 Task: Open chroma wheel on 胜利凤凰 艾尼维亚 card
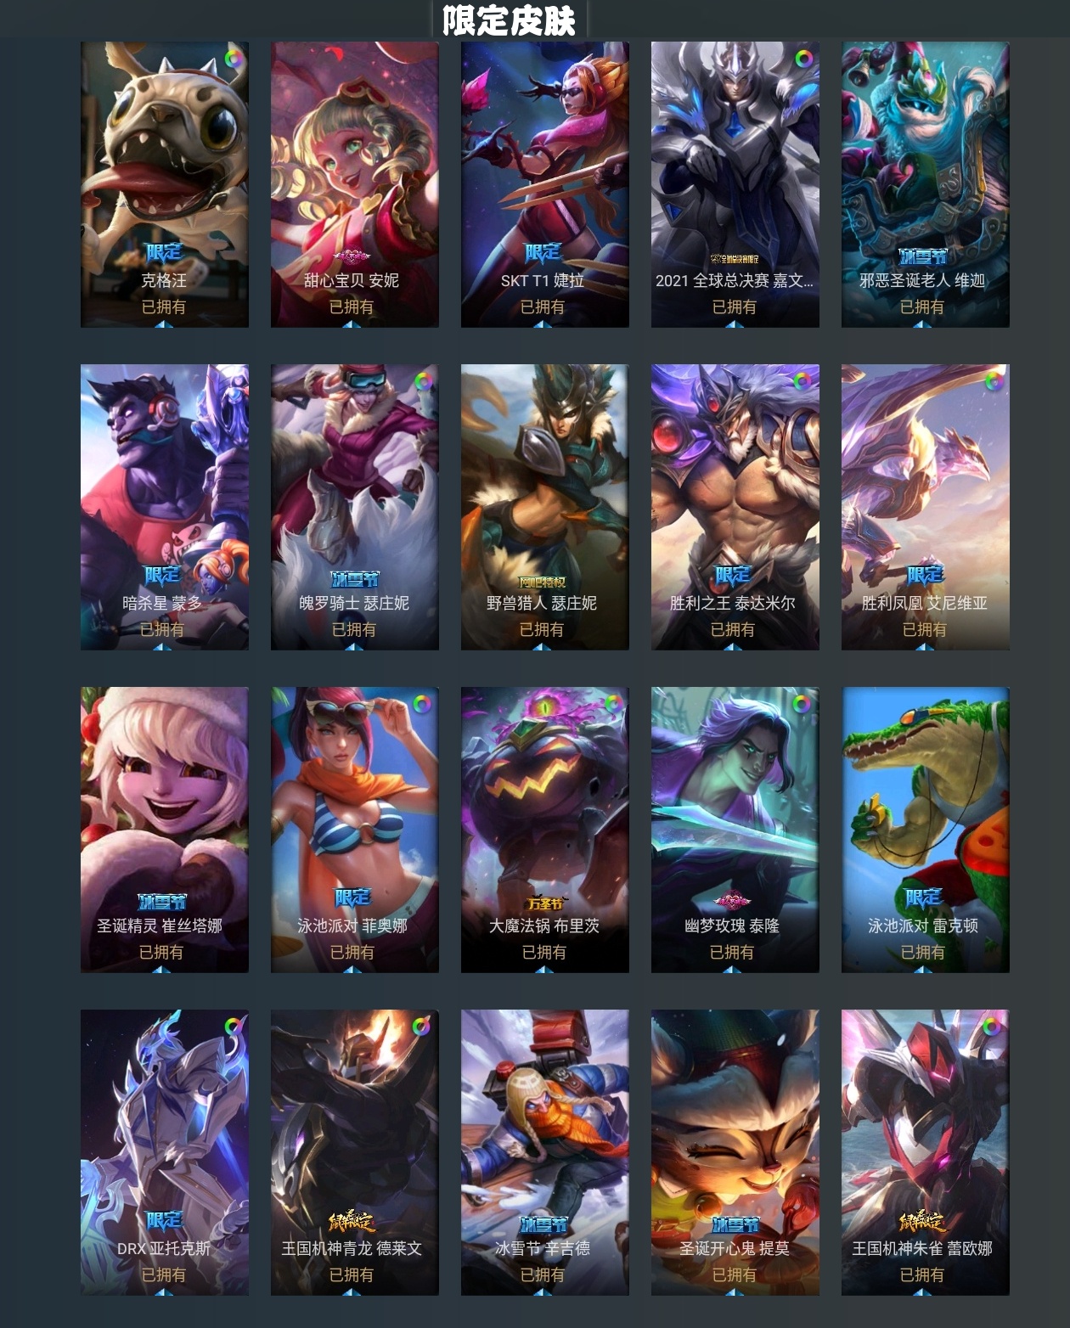[x=994, y=381]
